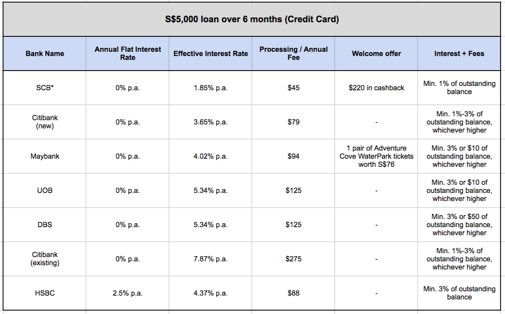This screenshot has width=505, height=314.
Task: Select the 3.65% p.a. effective rate cell
Action: [210, 122]
